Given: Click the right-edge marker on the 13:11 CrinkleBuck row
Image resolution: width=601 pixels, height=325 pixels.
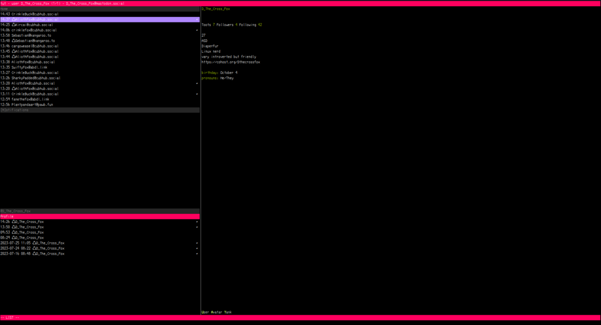Looking at the screenshot, I should (197, 94).
